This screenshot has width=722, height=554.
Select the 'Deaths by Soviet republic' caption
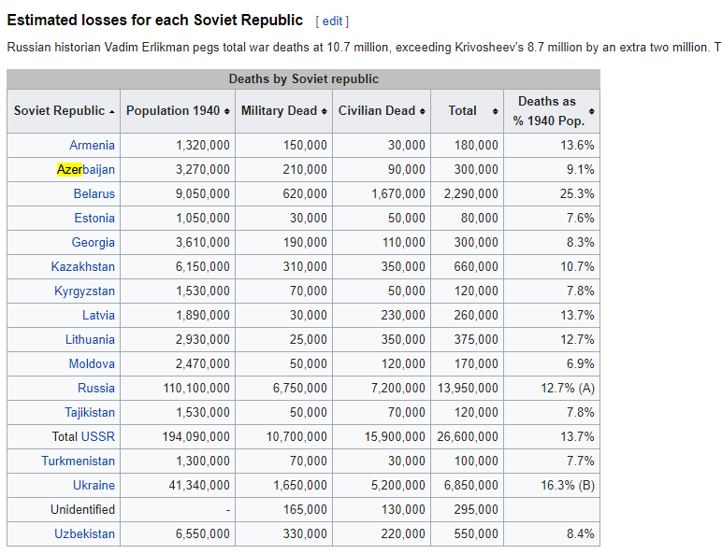pos(303,79)
